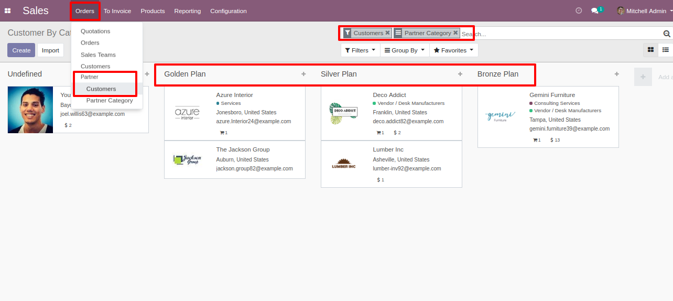
Task: Open the Products menu
Action: tap(153, 11)
